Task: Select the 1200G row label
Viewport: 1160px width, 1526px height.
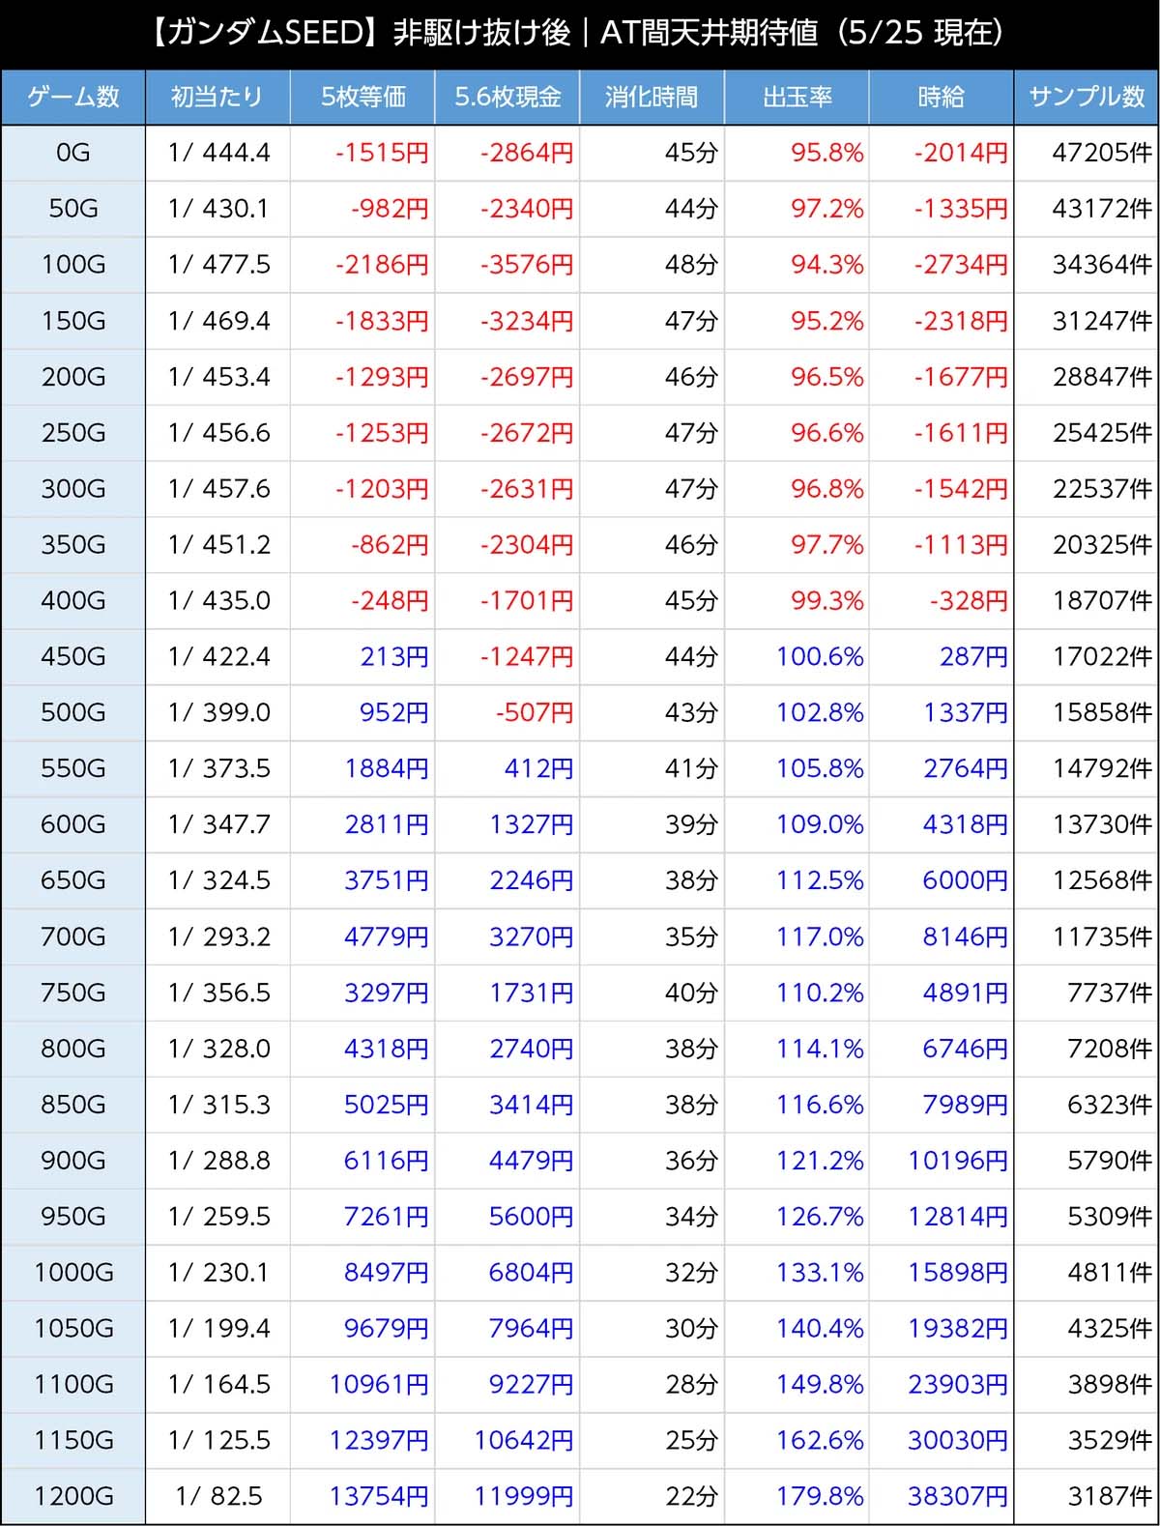Action: (x=73, y=1497)
